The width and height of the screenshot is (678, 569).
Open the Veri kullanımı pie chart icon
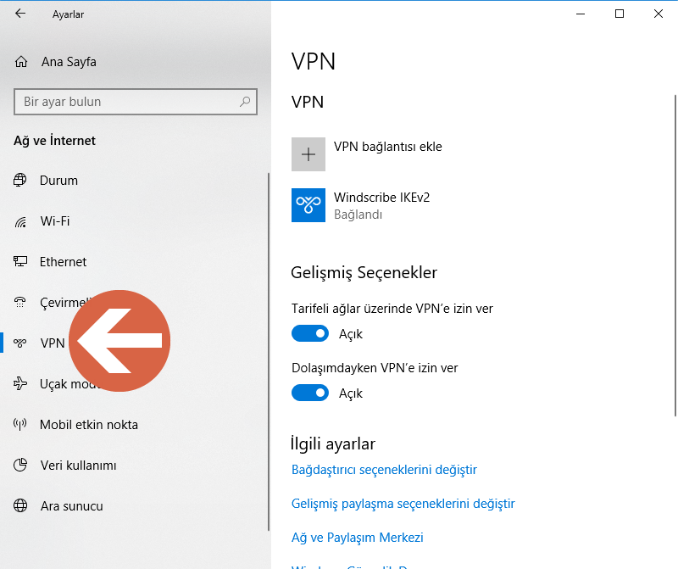pyautogui.click(x=19, y=465)
